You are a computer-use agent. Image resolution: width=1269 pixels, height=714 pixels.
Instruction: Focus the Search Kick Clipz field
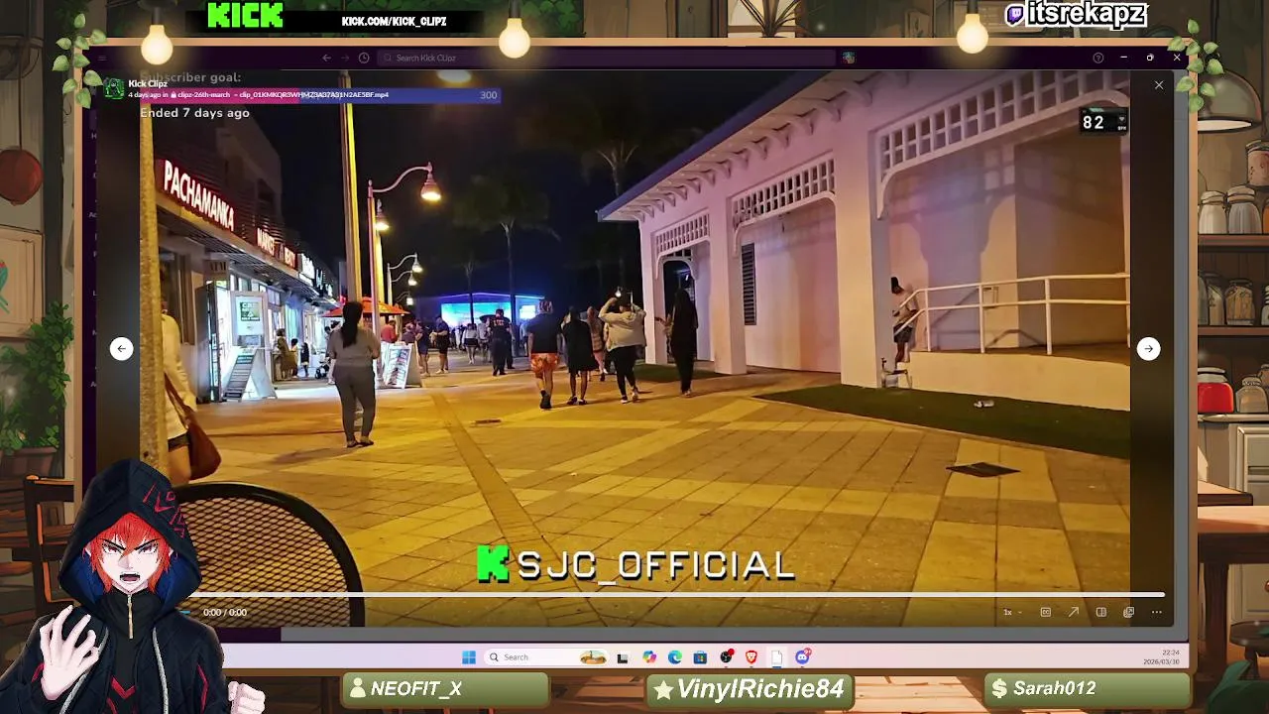pyautogui.click(x=607, y=58)
